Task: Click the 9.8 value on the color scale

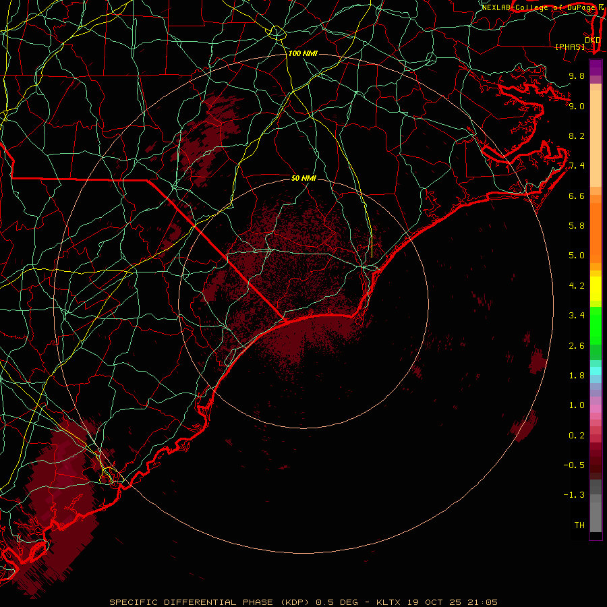Action: point(577,76)
